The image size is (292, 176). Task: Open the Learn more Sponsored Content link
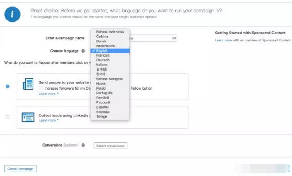tap(223, 40)
